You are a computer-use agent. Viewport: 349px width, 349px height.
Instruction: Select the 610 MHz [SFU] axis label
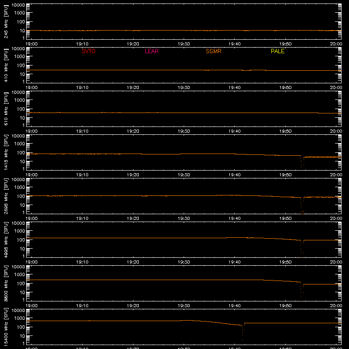(x=6, y=109)
